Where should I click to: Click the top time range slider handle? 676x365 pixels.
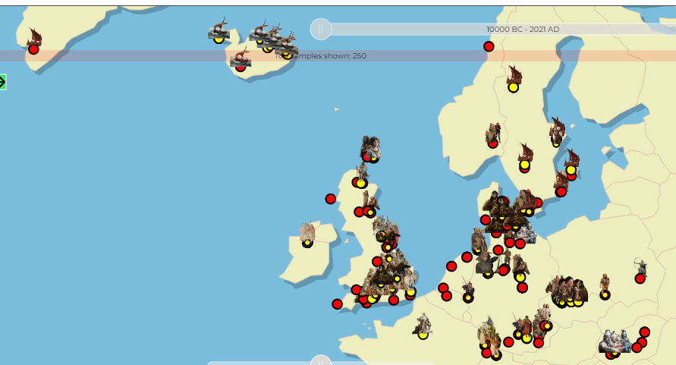coord(321,30)
